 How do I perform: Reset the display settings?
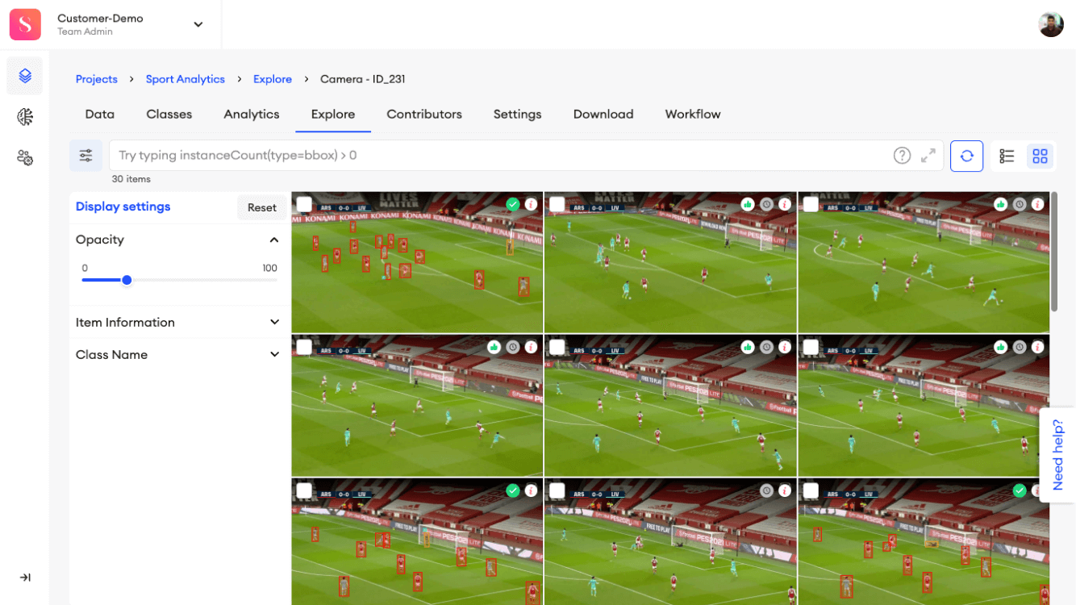[262, 207]
